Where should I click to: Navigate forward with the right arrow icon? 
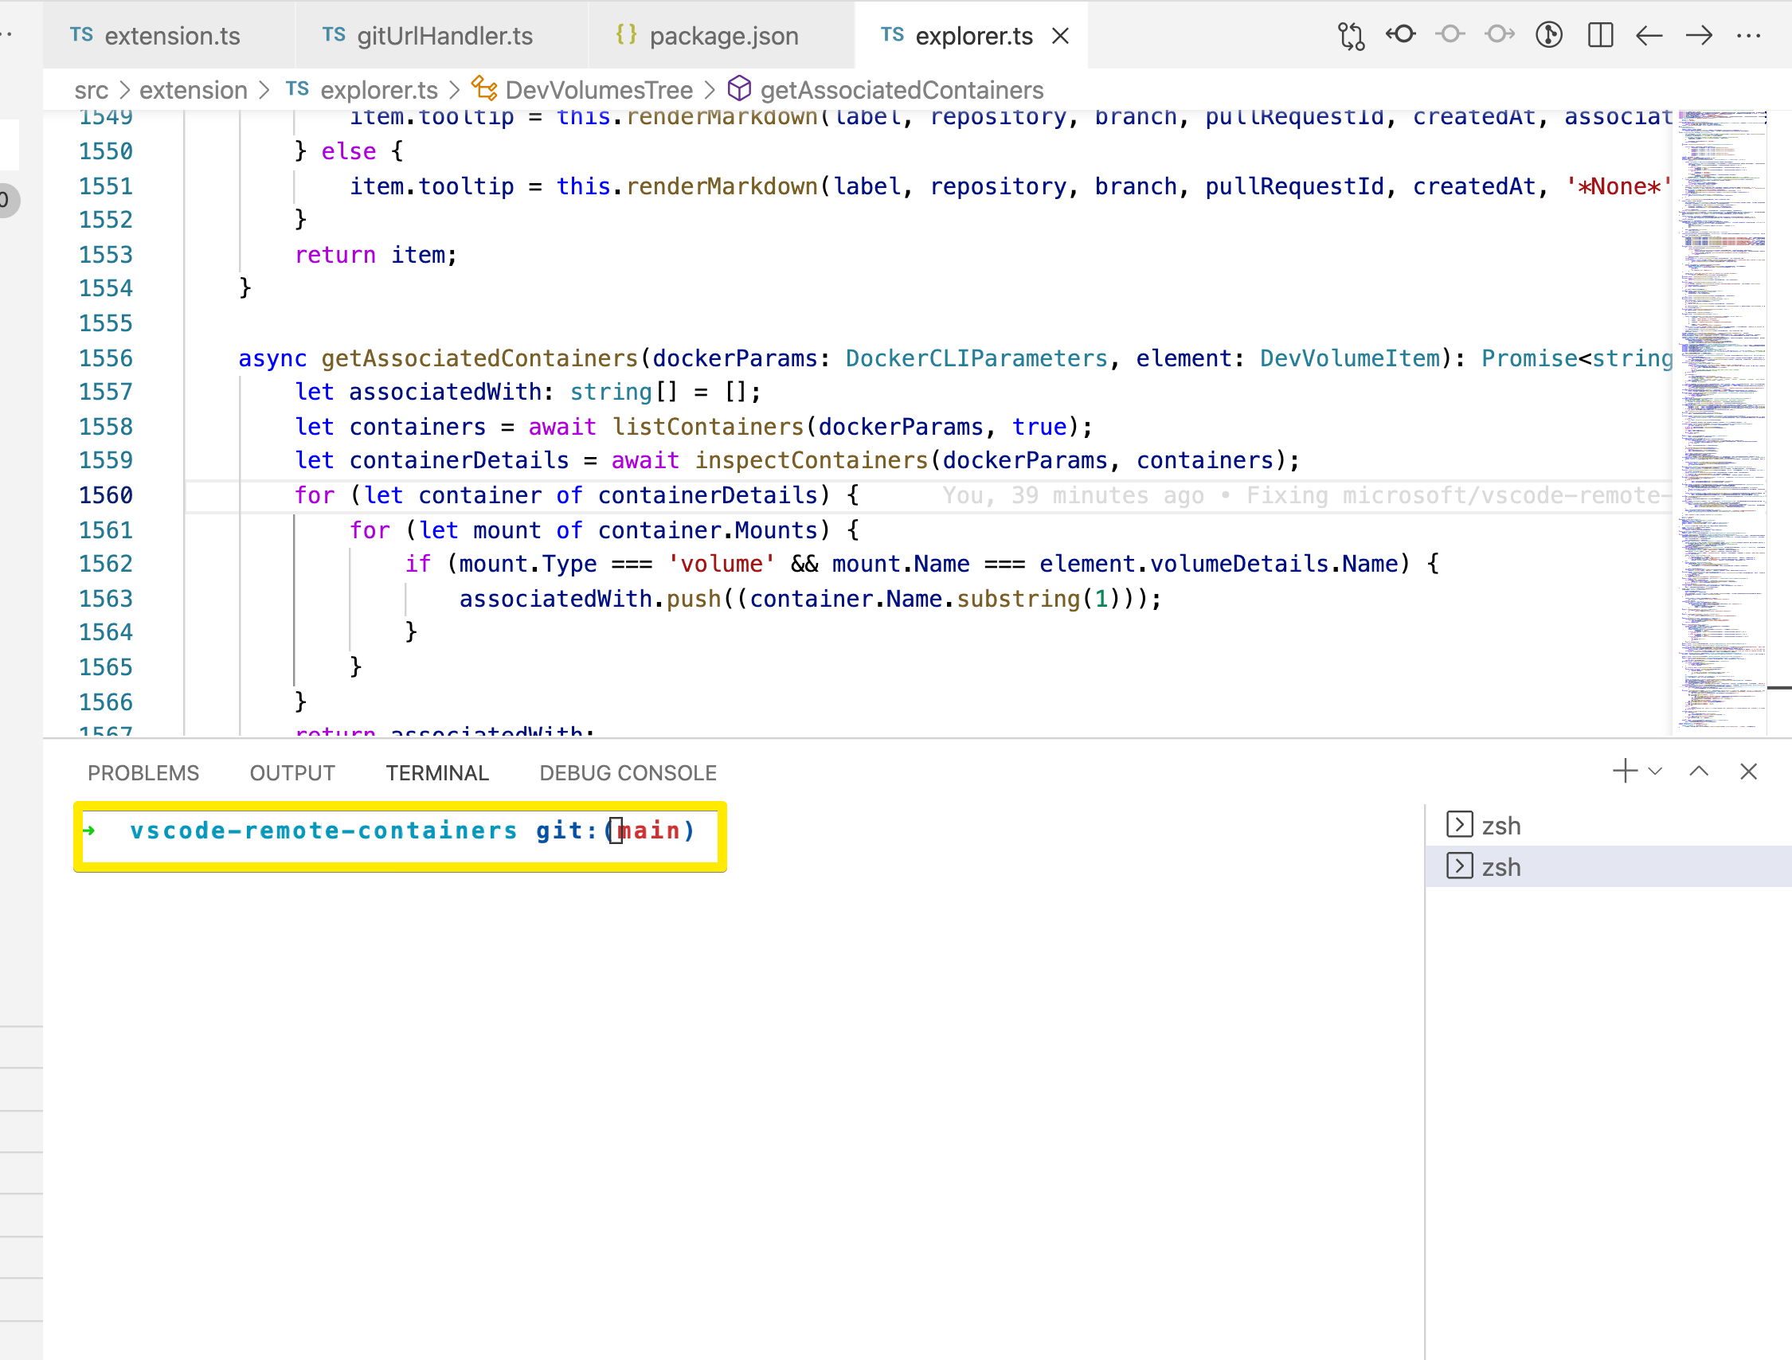coord(1699,36)
